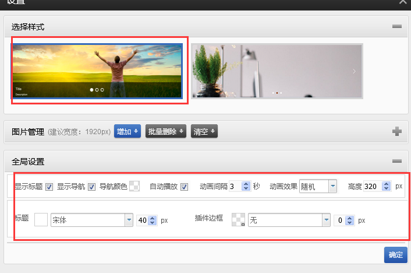Click the title font size stepper

click(x=153, y=220)
